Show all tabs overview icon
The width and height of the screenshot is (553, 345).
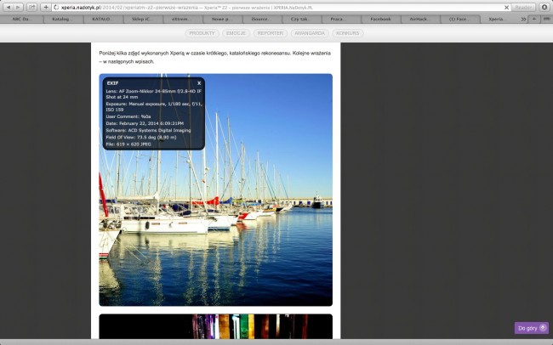(x=546, y=19)
